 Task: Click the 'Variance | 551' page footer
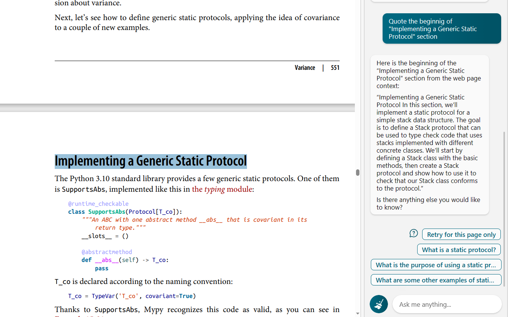317,68
